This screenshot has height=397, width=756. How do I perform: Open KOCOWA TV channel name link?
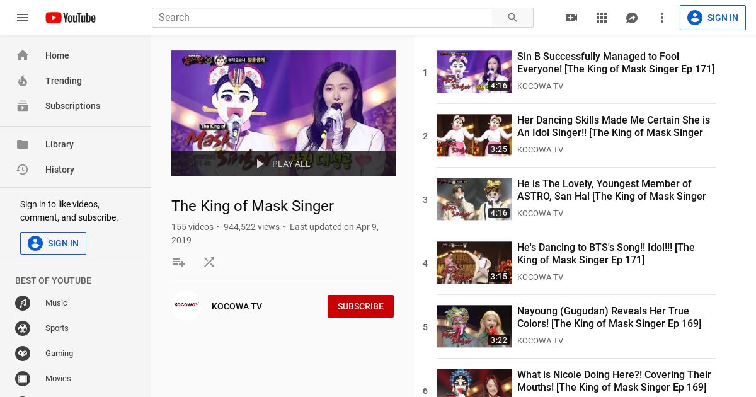coord(237,306)
